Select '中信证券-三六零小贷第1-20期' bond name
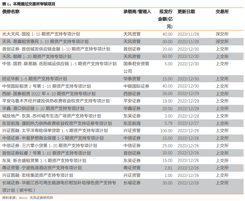 (50, 146)
